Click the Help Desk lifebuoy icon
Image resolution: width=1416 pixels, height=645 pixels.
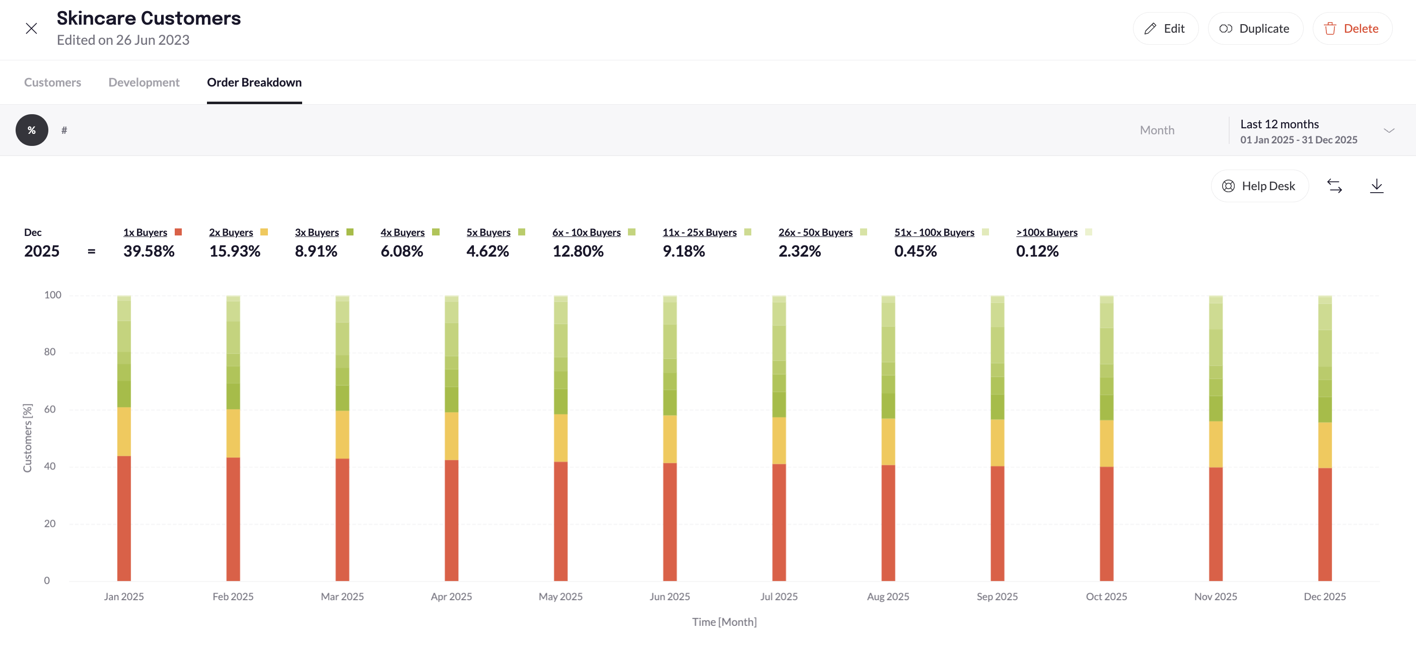[1228, 186]
